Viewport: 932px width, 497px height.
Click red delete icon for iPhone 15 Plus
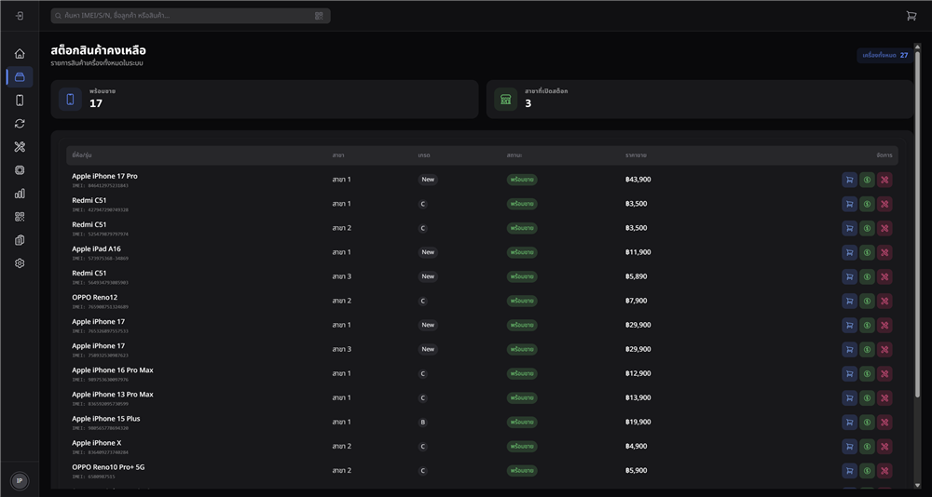[884, 423]
